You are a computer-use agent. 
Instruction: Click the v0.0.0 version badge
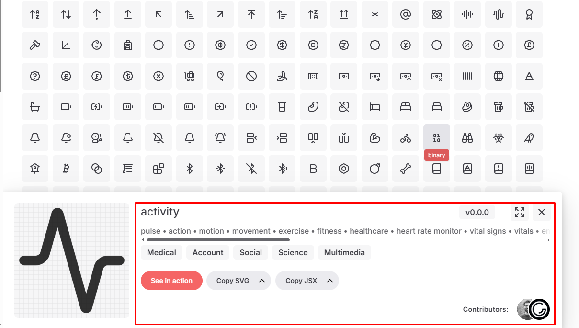477,212
